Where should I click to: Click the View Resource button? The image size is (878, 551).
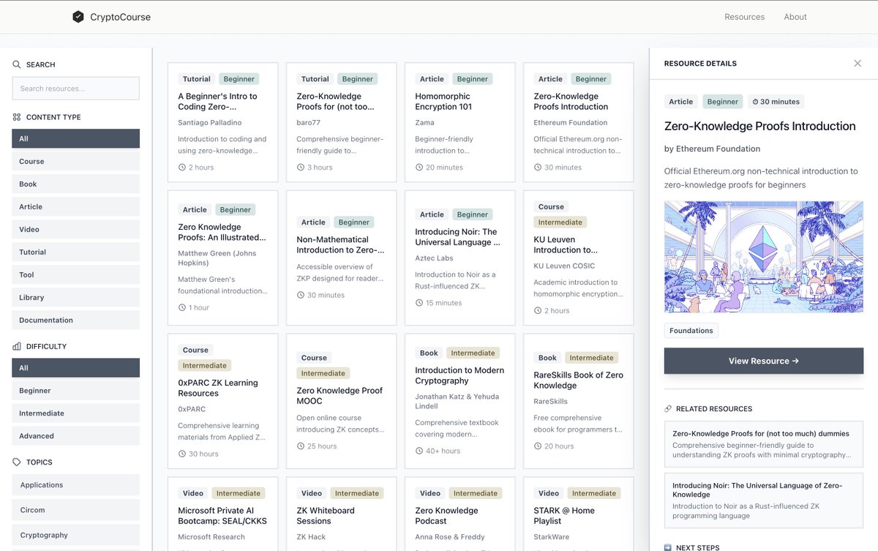click(x=764, y=361)
